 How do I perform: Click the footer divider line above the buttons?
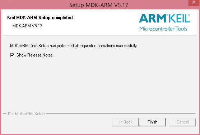click(121, 113)
